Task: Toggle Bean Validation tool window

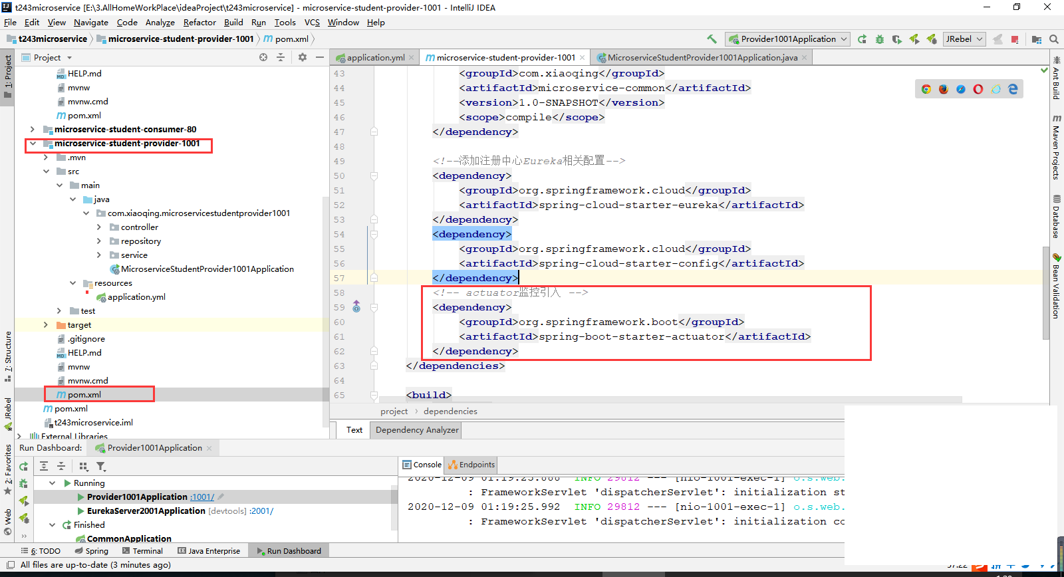Action: (1056, 286)
